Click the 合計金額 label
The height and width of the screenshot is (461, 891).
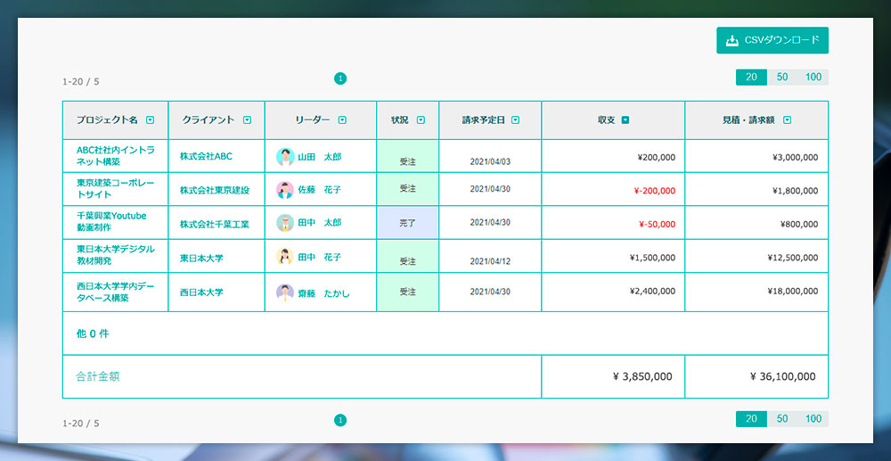pyautogui.click(x=98, y=376)
